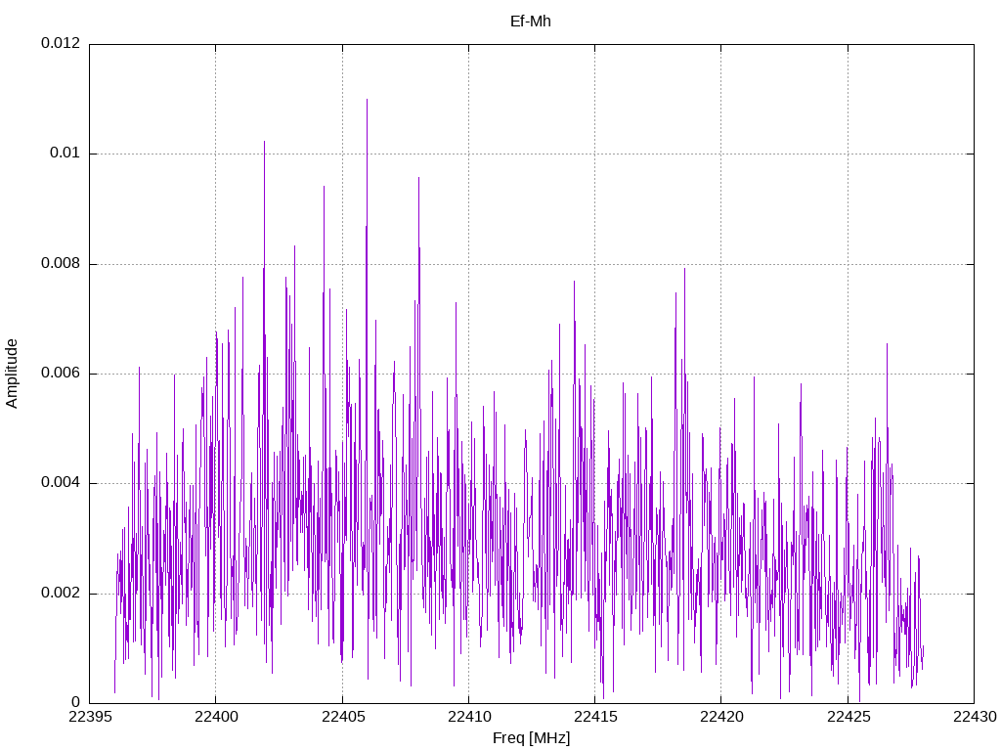The width and height of the screenshot is (1001, 751).
Task: Click x-axis tick label 22425
Action: pos(849,717)
